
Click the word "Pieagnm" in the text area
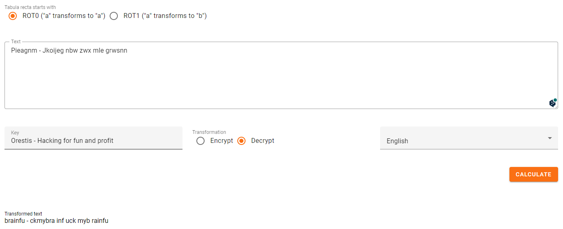click(24, 51)
